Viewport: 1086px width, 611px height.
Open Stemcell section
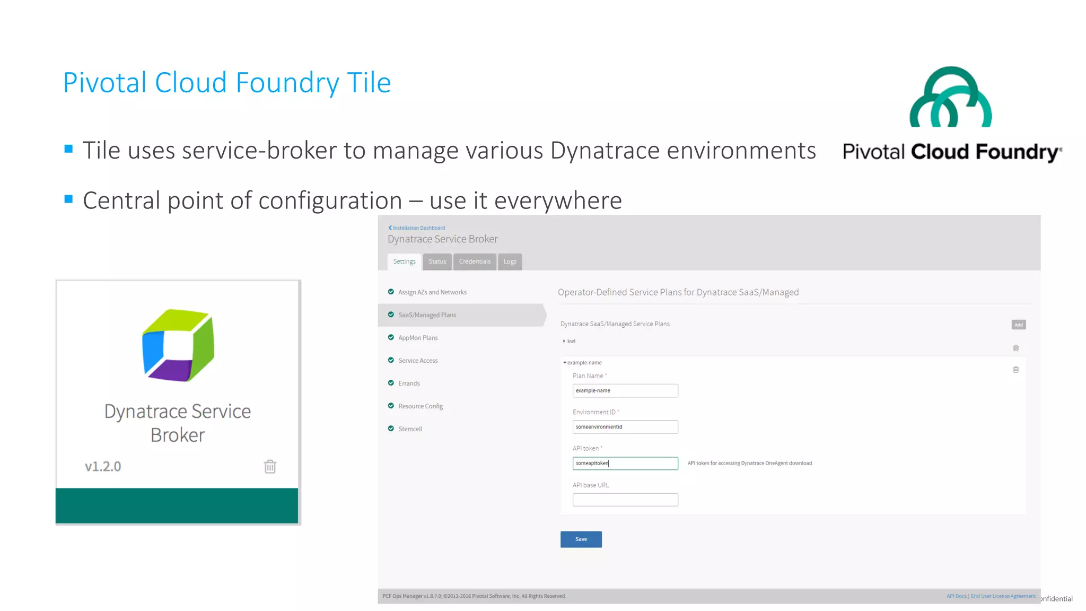[x=410, y=429]
